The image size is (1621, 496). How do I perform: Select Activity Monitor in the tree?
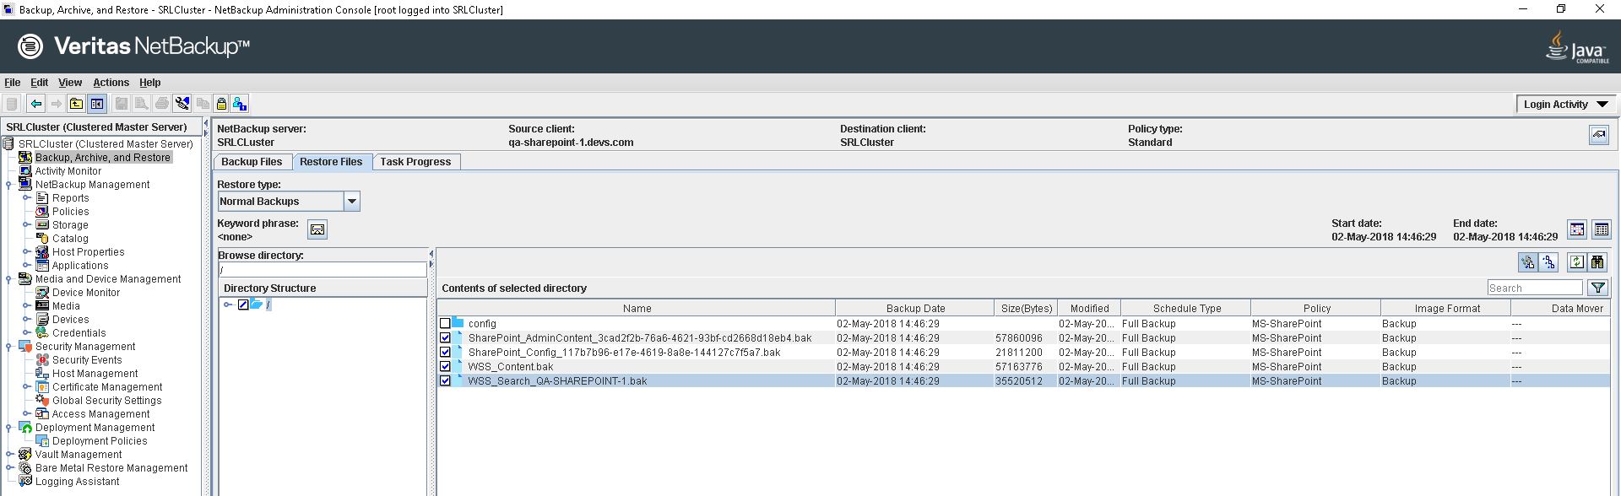coord(68,171)
